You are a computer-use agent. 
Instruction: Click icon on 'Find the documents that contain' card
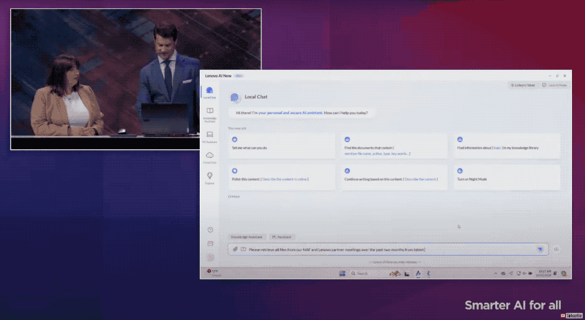pyautogui.click(x=347, y=140)
